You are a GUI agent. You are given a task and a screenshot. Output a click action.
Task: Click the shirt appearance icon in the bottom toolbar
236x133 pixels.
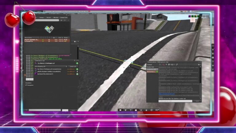[125, 110]
